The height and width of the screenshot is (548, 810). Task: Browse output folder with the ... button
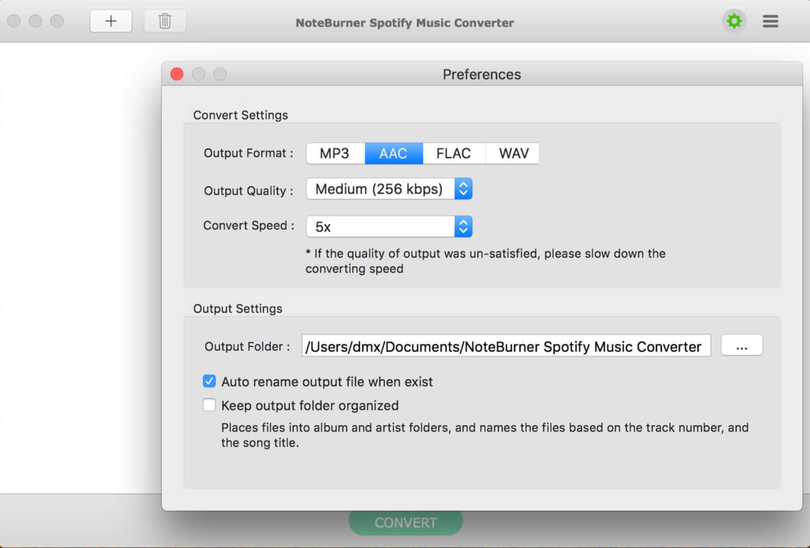[742, 346]
